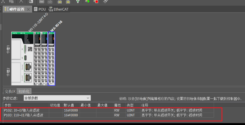245x125 pixels.
Task: Click the Cut scissors toolbar icon
Action: point(3,1)
